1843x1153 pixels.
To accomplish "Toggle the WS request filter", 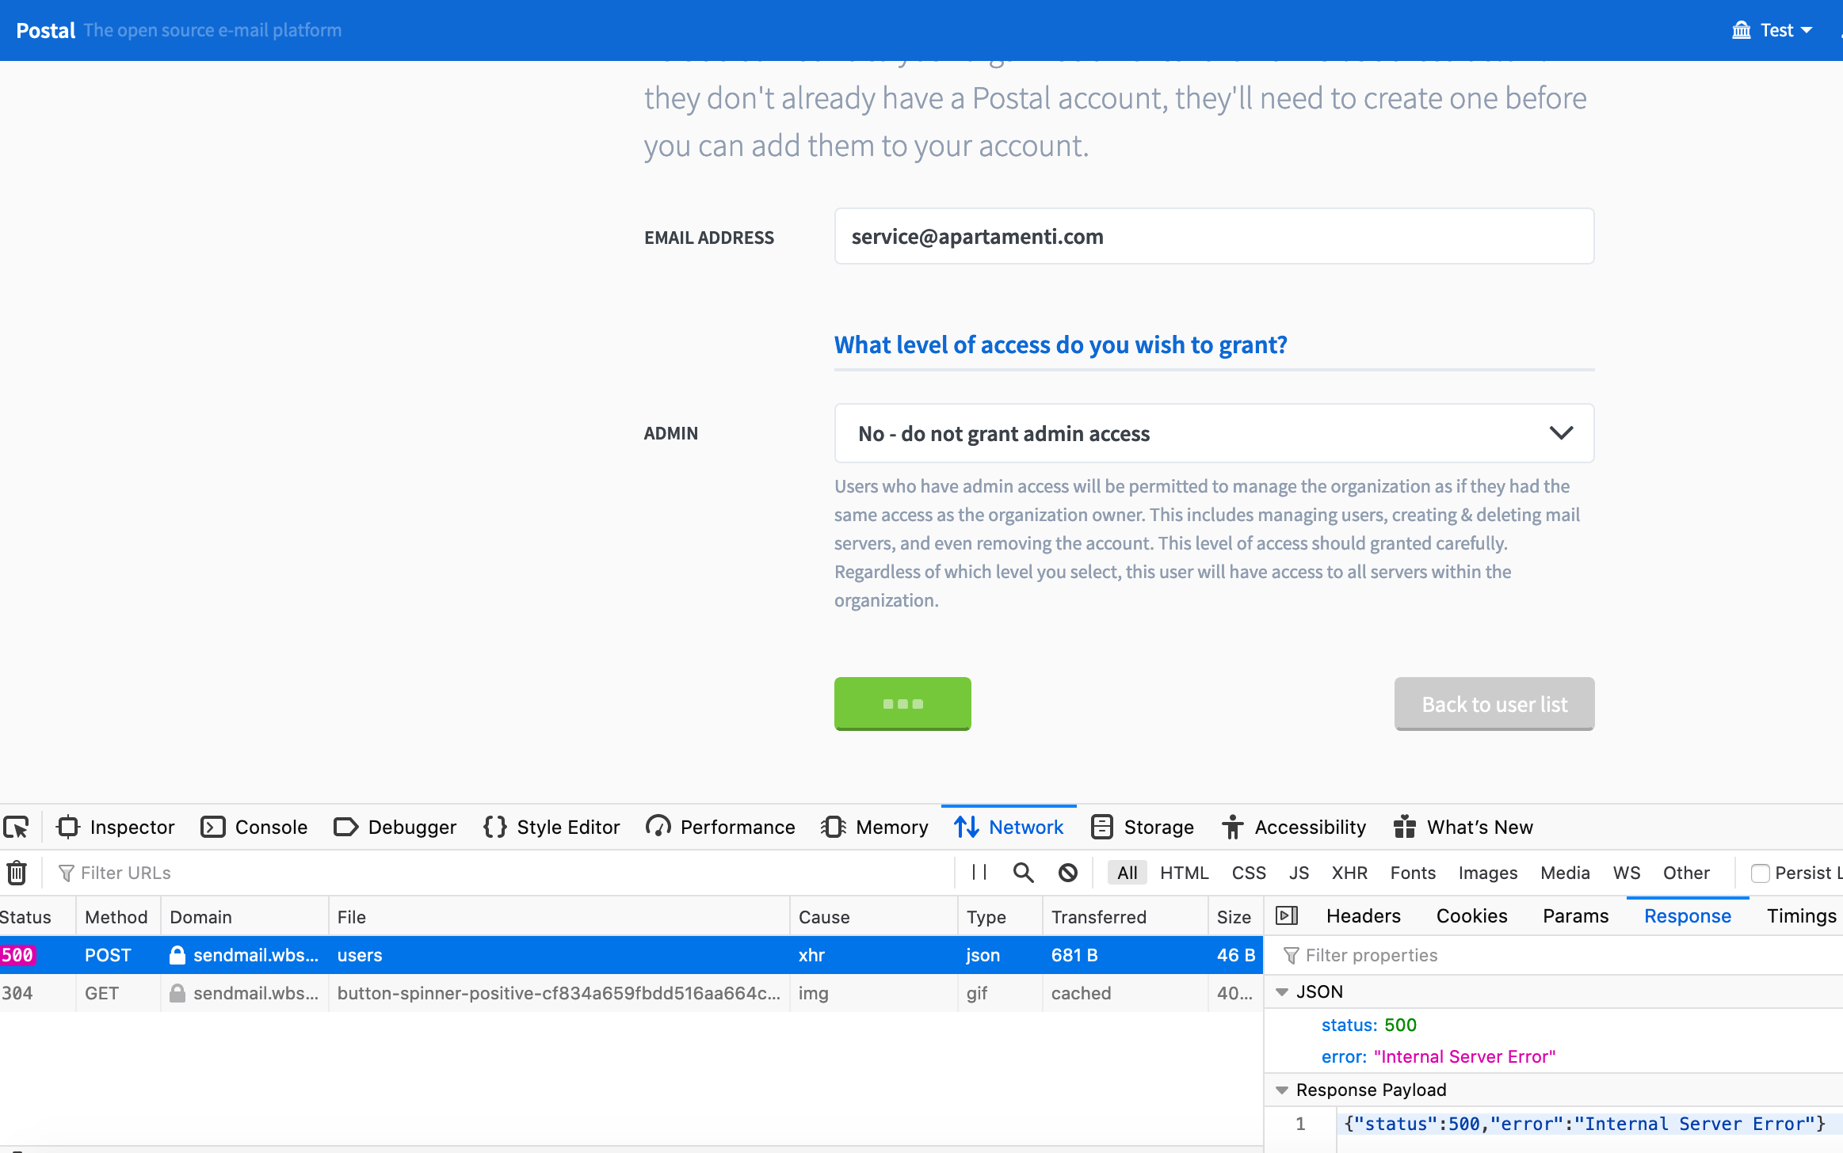I will 1625,873.
